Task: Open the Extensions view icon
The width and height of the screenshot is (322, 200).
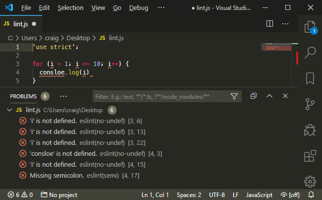Action: pos(310,156)
